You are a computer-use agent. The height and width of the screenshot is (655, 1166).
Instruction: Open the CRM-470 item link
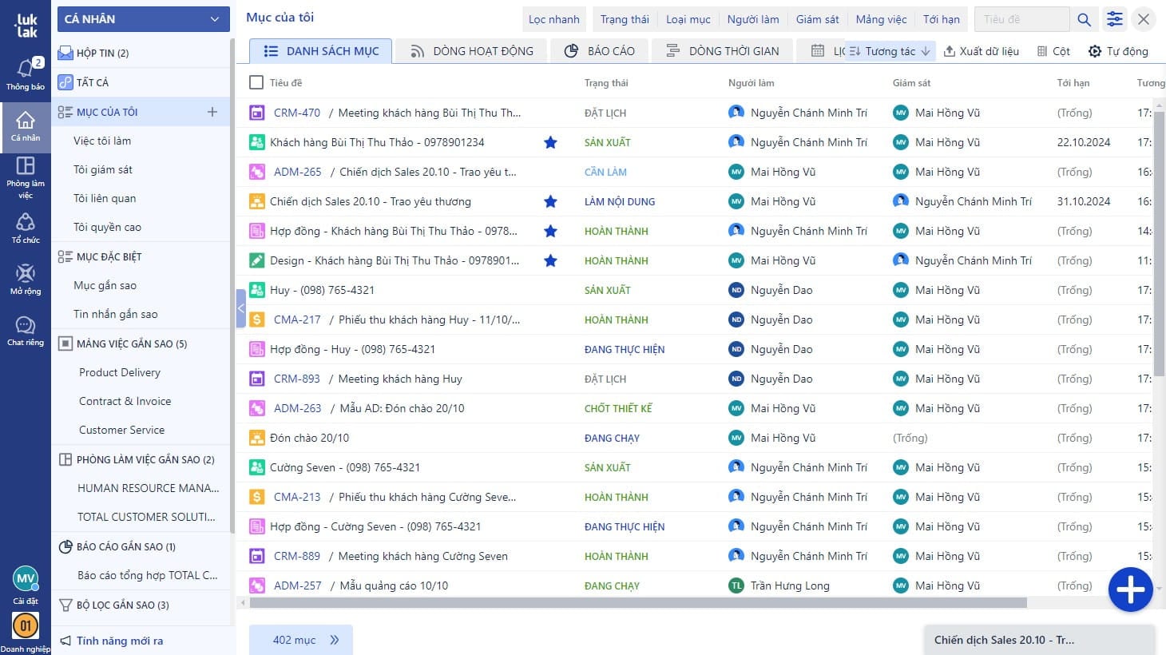pos(296,113)
